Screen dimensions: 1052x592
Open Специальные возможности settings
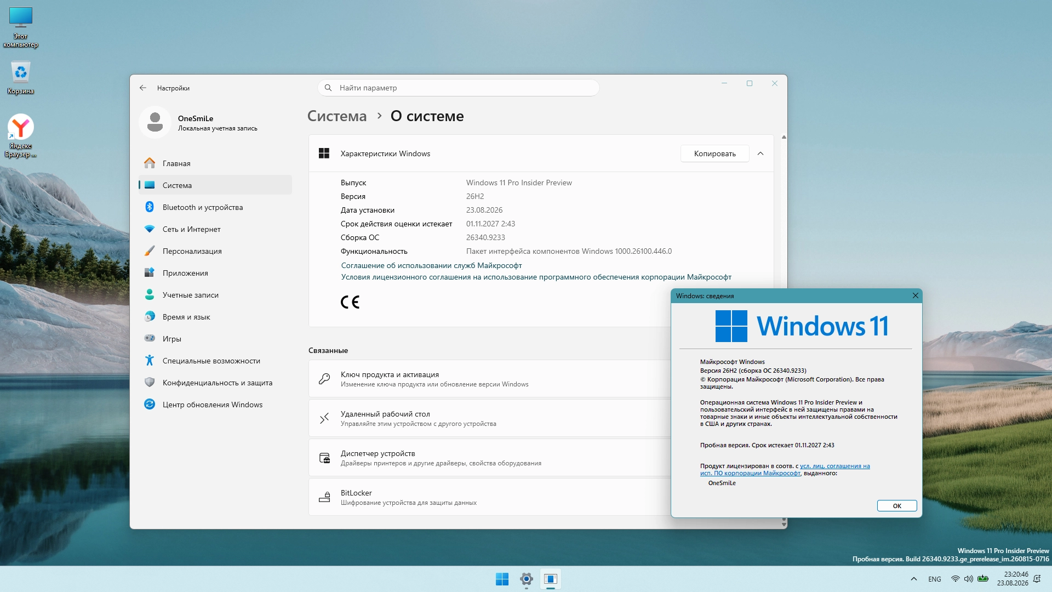[215, 361]
